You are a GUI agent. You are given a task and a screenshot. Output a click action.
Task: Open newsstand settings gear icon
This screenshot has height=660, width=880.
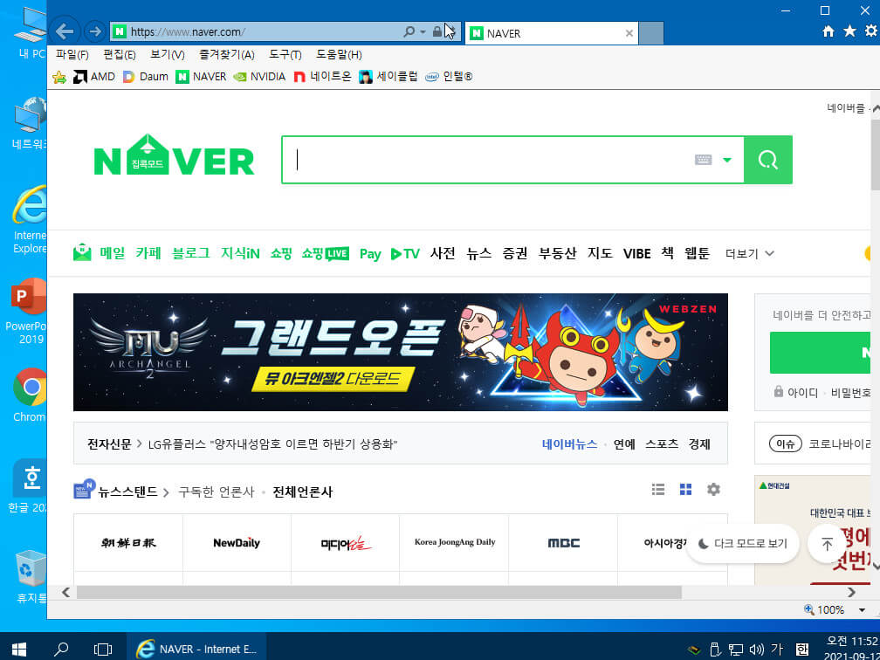pos(713,490)
